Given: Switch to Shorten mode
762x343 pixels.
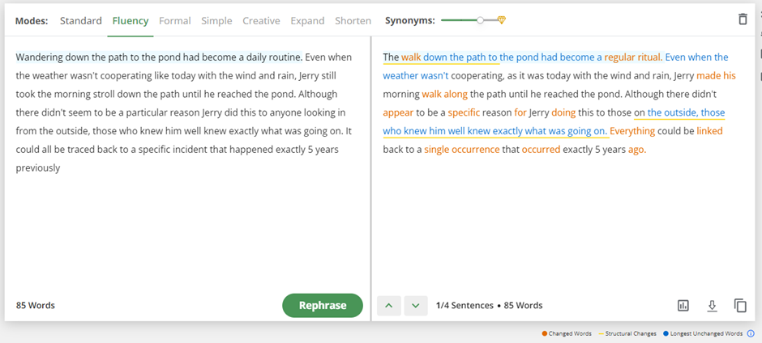Looking at the screenshot, I should pos(353,20).
